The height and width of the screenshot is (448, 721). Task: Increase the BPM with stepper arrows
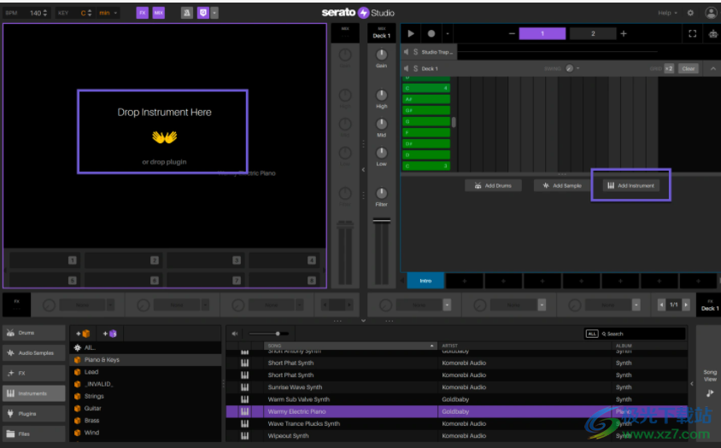(44, 10)
